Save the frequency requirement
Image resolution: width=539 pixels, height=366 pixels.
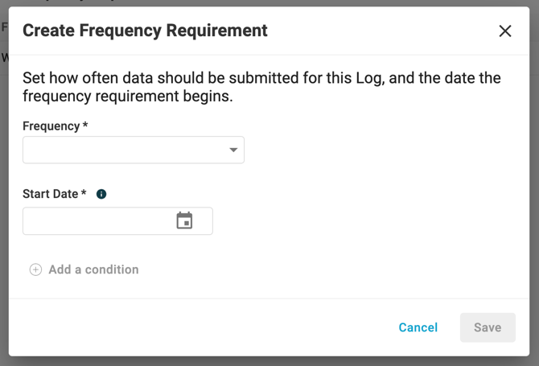coord(488,327)
